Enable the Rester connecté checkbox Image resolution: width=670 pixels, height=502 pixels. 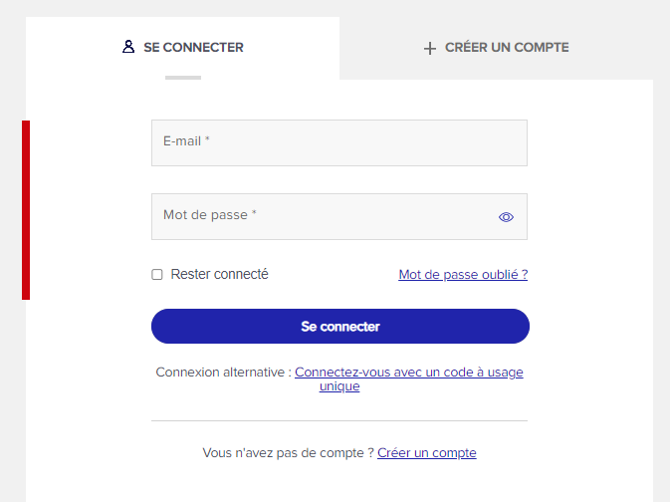157,275
